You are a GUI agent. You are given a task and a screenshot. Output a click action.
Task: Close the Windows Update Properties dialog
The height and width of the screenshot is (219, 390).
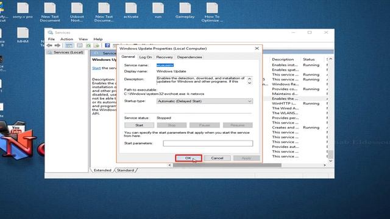(x=257, y=49)
